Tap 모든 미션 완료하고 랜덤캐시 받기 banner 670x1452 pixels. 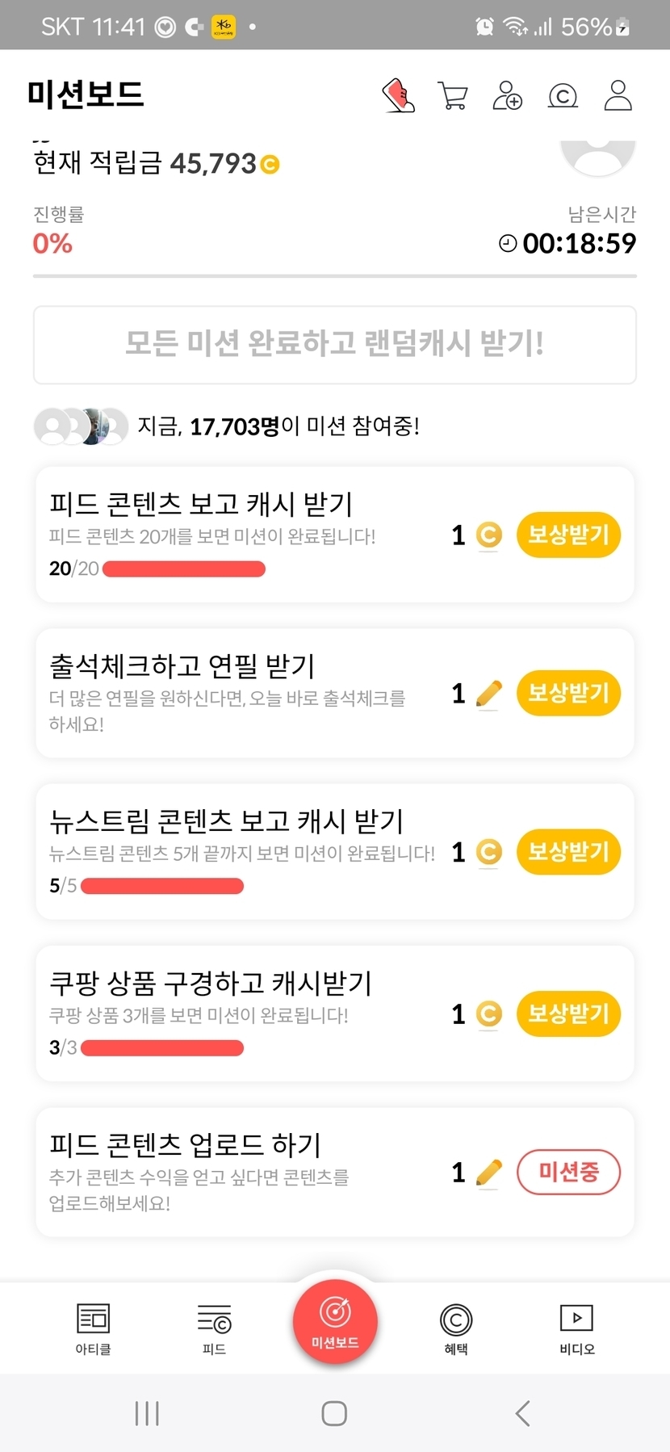click(334, 345)
